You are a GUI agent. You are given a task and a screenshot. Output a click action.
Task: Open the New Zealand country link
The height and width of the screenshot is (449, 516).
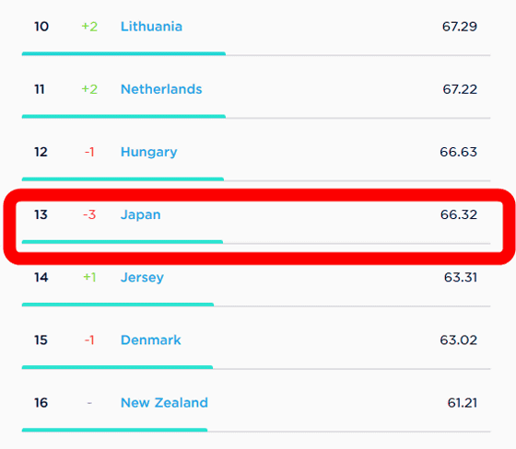(164, 403)
